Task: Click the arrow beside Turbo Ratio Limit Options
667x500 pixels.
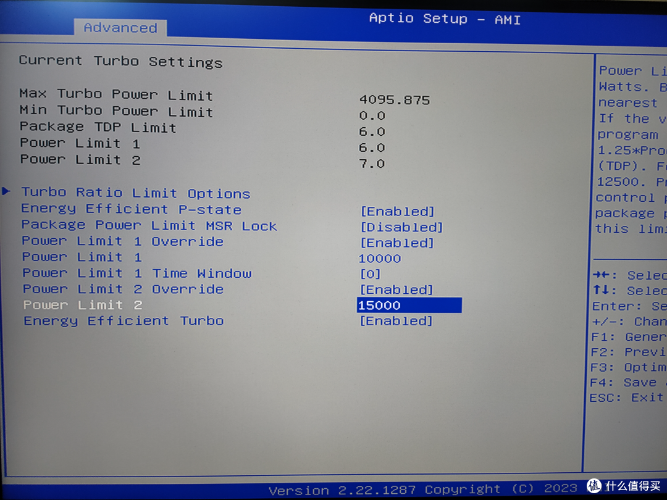Action: point(7,191)
